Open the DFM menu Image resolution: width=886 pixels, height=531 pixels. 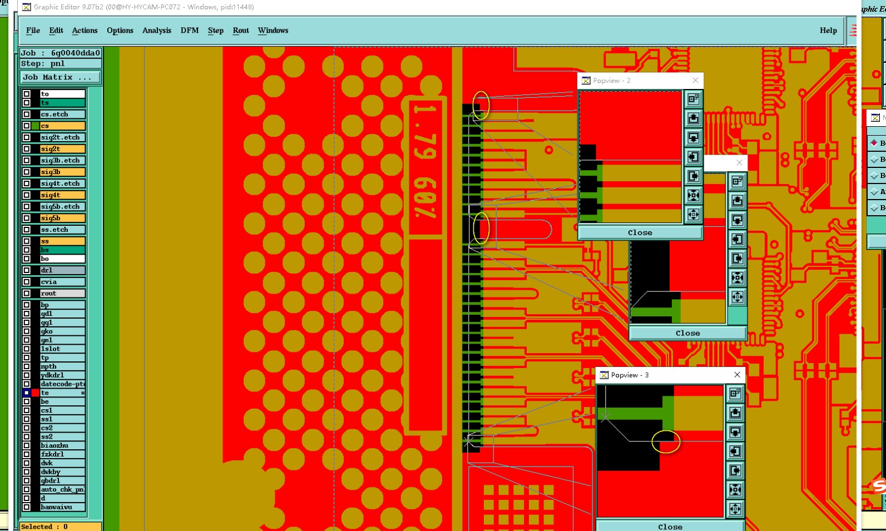[x=190, y=31]
